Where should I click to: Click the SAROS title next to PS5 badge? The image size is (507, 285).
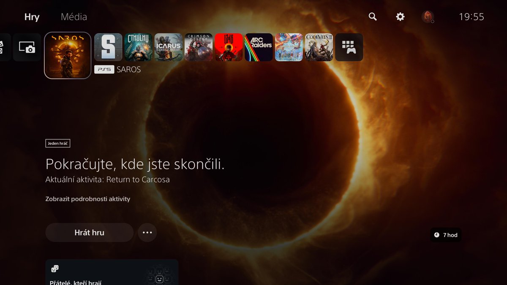tap(128, 69)
